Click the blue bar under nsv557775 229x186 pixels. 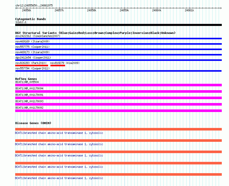coord(118,49)
